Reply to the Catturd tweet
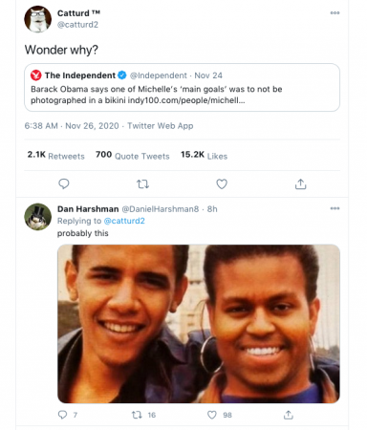Screen dimensions: 367x430 click(x=64, y=184)
